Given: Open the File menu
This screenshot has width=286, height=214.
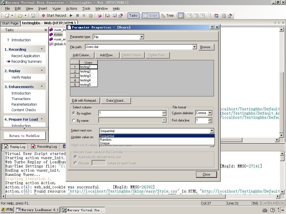Looking at the screenshot, I should point(8,9).
